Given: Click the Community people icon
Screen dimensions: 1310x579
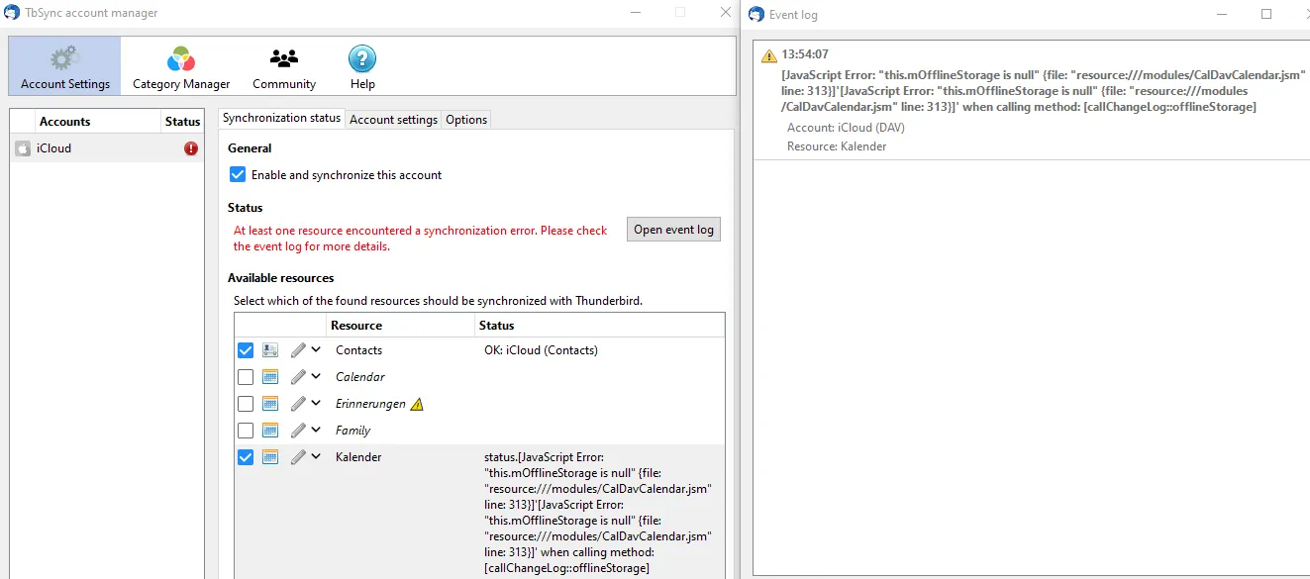Looking at the screenshot, I should click(284, 59).
